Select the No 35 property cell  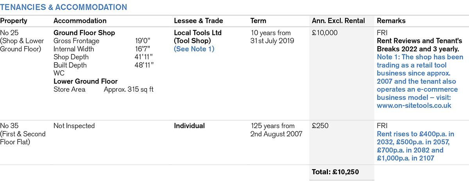pyautogui.click(x=23, y=134)
